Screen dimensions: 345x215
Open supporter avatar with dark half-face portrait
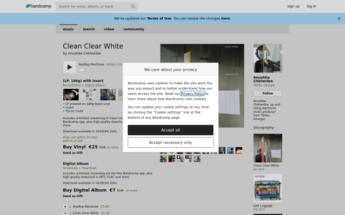coord(222,150)
